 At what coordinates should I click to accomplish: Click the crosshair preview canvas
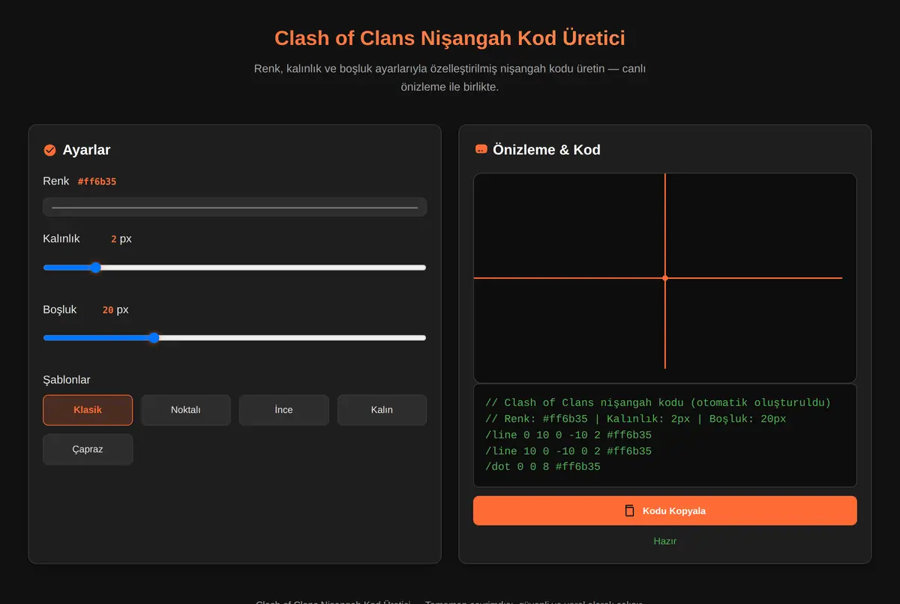coord(665,278)
